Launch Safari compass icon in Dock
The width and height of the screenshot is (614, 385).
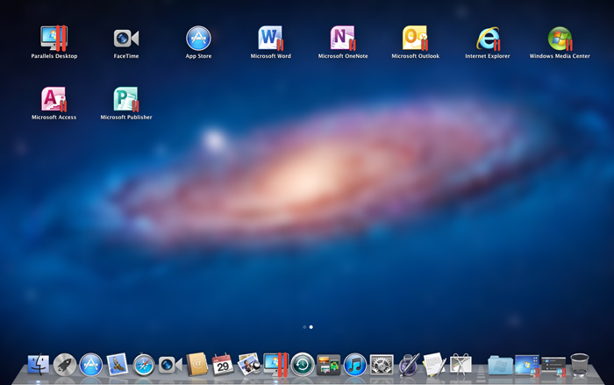tap(144, 365)
